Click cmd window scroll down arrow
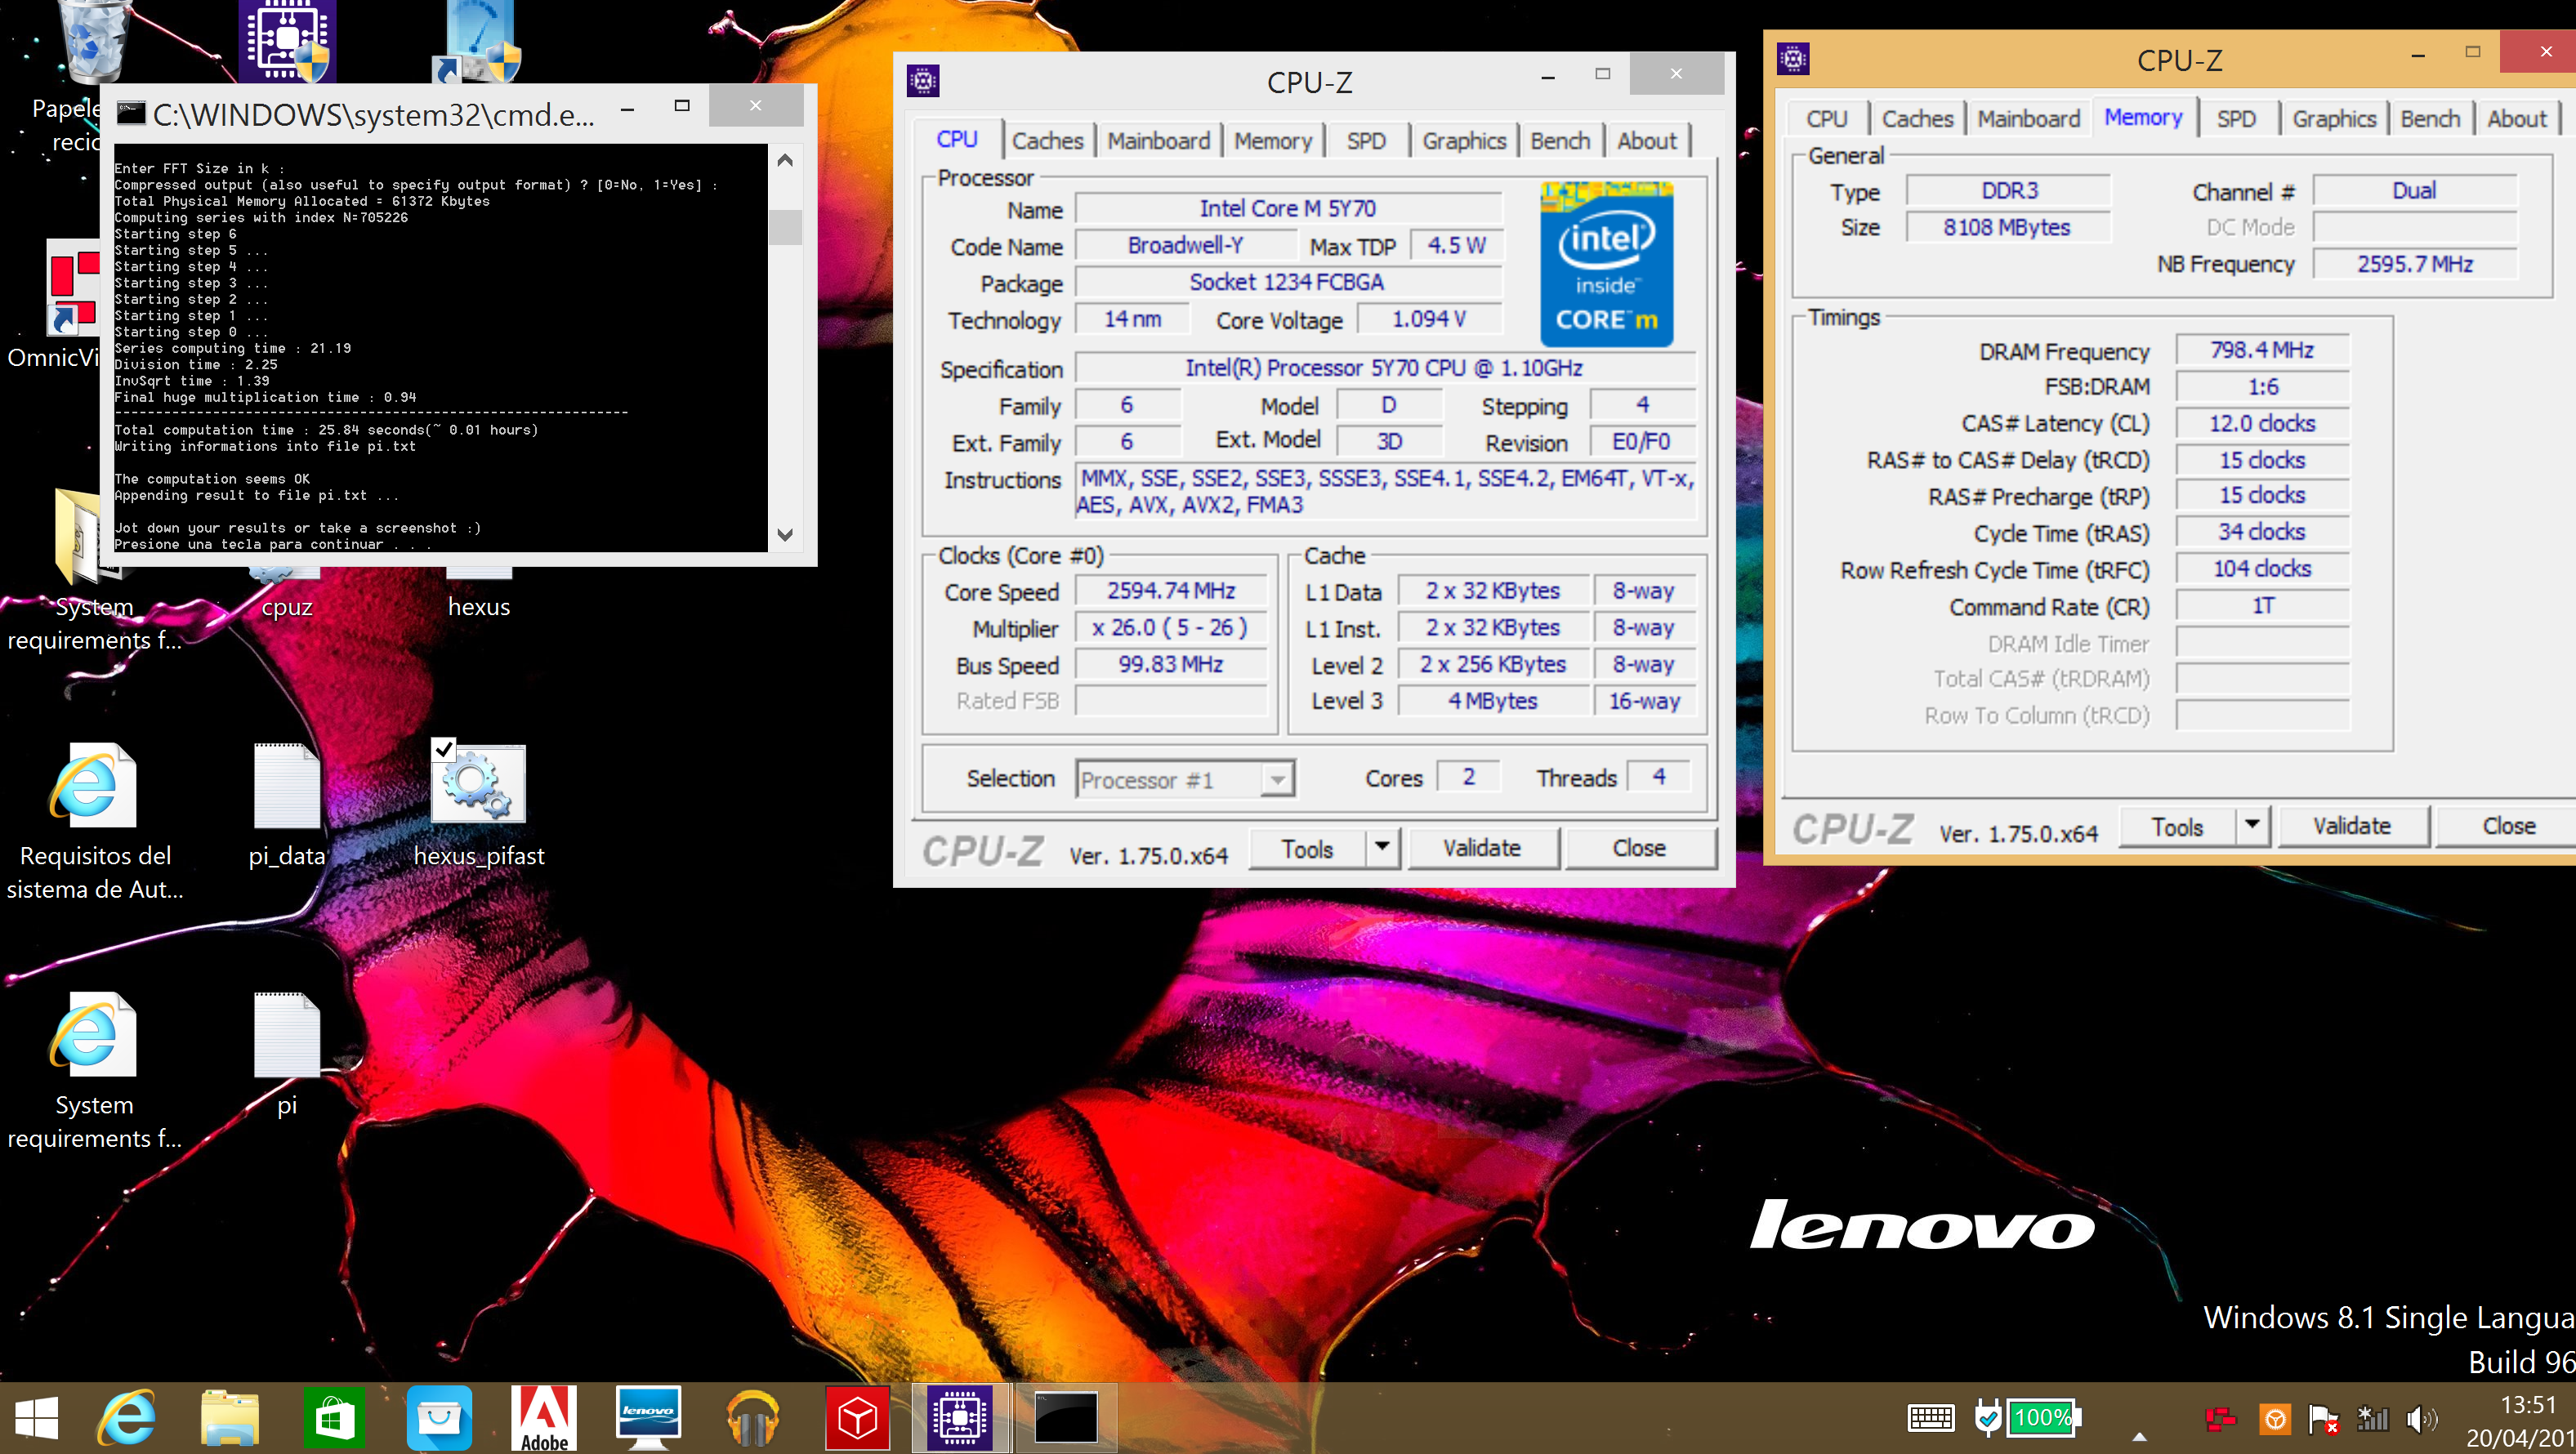Image resolution: width=2576 pixels, height=1454 pixels. coord(785,535)
